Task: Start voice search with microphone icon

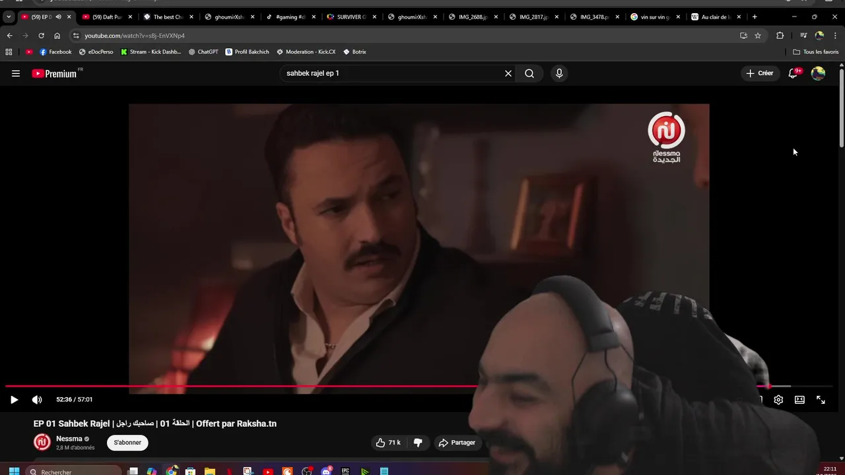Action: click(x=559, y=73)
